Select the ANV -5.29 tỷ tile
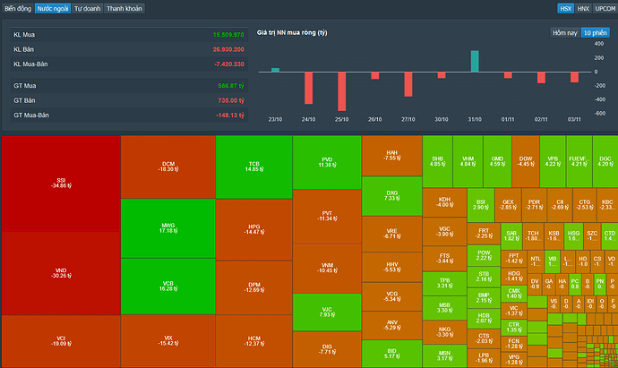Image resolution: width=618 pixels, height=368 pixels. [x=392, y=325]
